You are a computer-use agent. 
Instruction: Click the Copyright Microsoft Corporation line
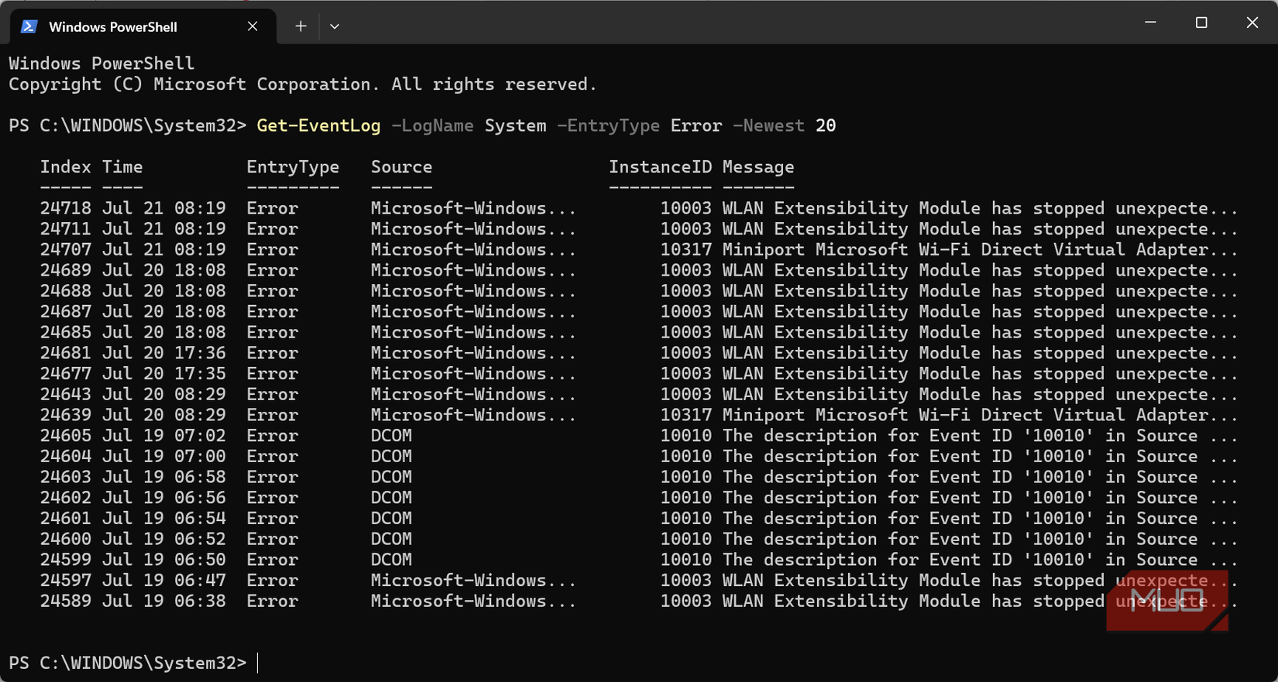(x=303, y=84)
